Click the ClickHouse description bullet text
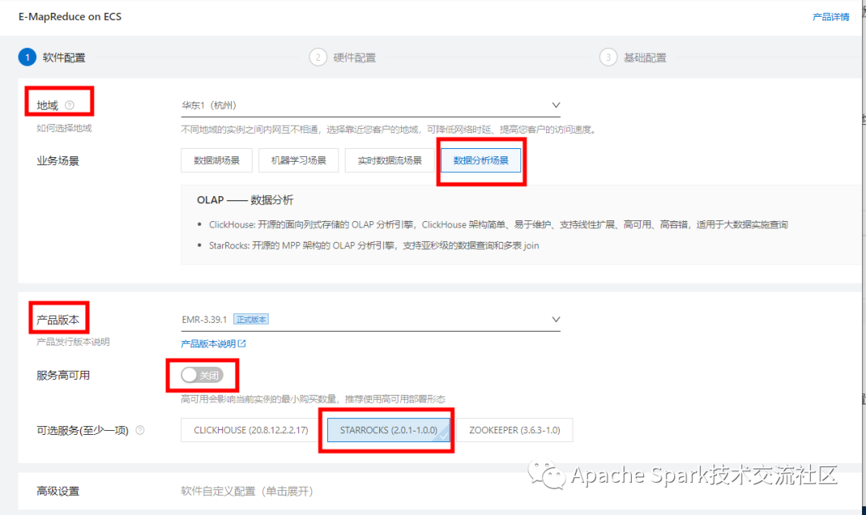This screenshot has height=515, width=866. pyautogui.click(x=498, y=225)
